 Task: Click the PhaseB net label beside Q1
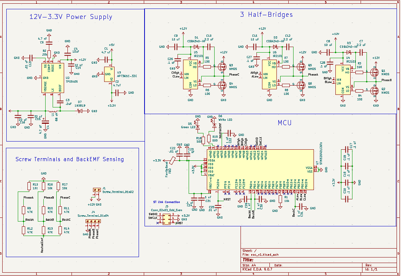pos(387,80)
